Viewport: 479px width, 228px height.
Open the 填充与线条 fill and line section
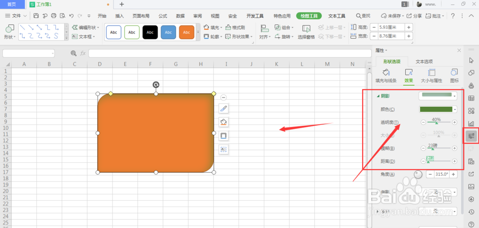[386, 76]
